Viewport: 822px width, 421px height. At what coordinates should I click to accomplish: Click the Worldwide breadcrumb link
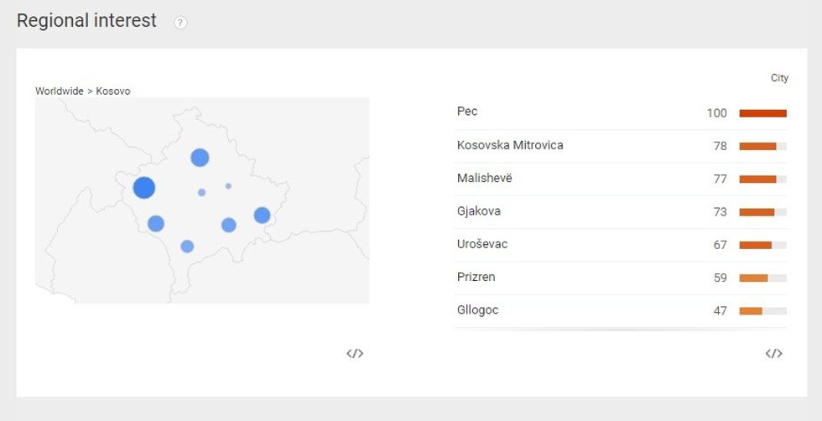(60, 91)
